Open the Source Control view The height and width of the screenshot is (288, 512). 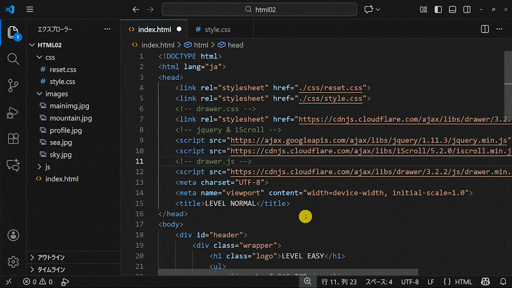pos(13,86)
